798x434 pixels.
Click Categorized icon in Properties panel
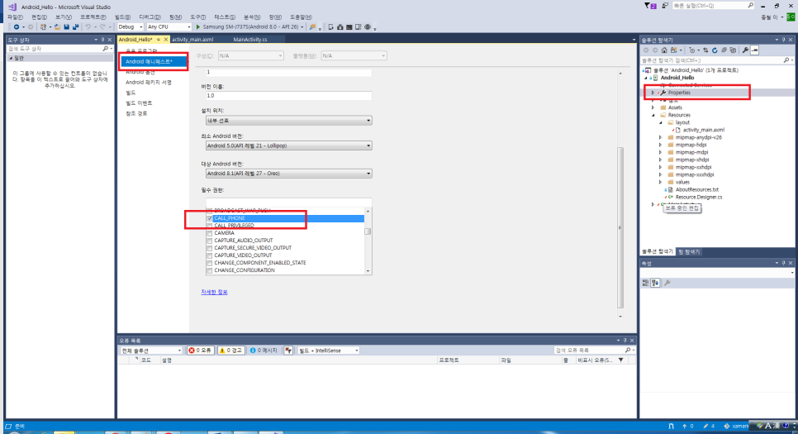645,282
